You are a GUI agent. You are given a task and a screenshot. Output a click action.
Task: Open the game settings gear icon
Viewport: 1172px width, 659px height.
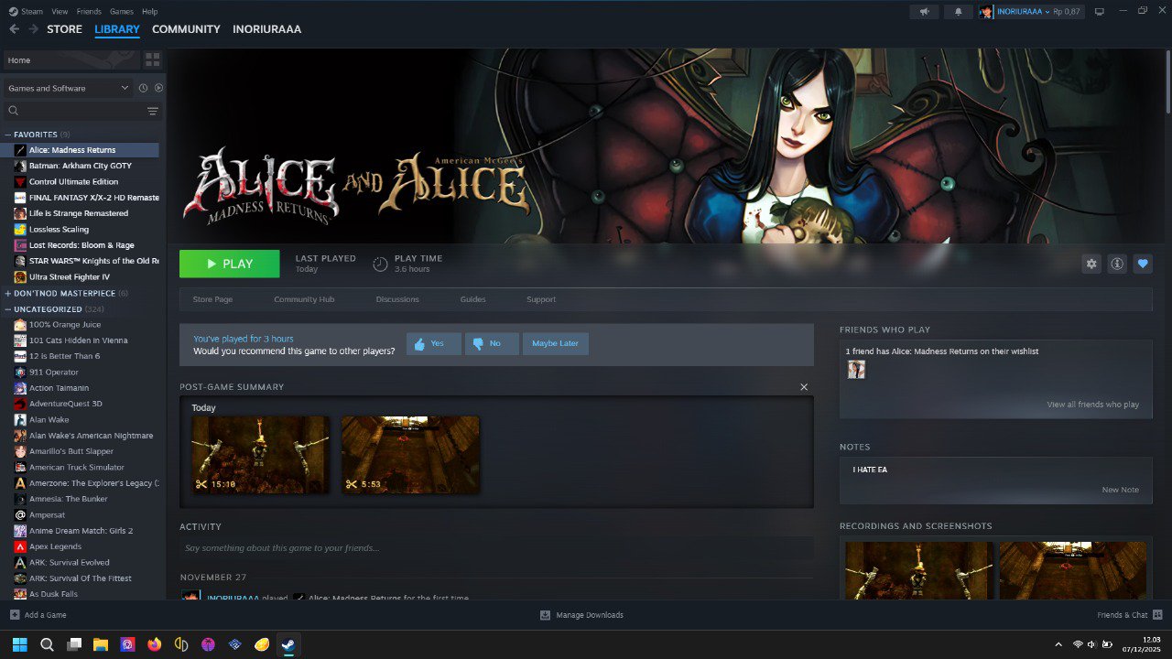click(1091, 264)
